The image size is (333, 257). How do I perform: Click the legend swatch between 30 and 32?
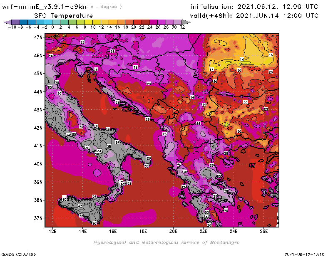178,22
